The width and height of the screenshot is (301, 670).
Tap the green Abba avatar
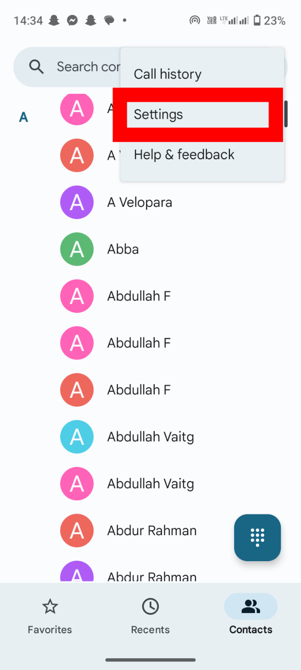(x=77, y=249)
